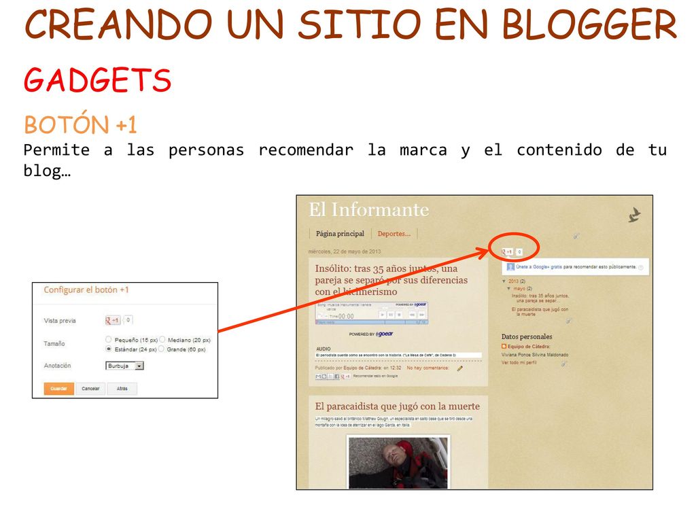Click the goear player progress bar
Image resolution: width=696 pixels, height=522 pixels.
[372, 322]
